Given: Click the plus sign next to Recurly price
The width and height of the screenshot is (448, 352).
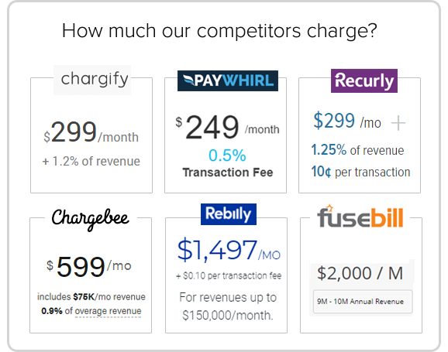Looking at the screenshot, I should coord(398,123).
